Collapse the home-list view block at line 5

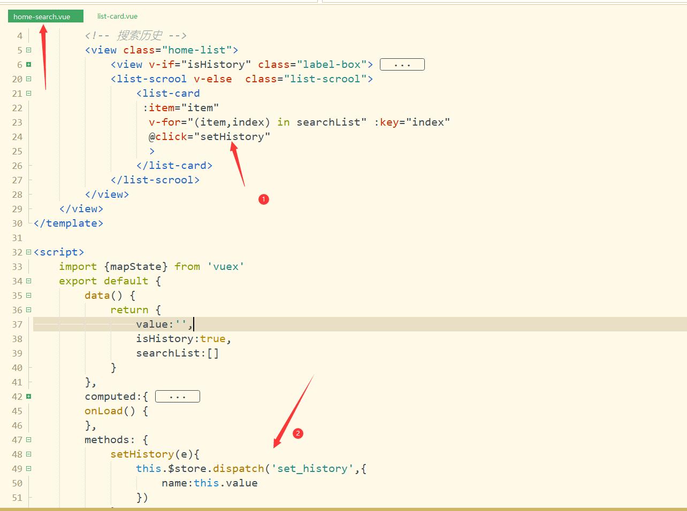coord(28,50)
